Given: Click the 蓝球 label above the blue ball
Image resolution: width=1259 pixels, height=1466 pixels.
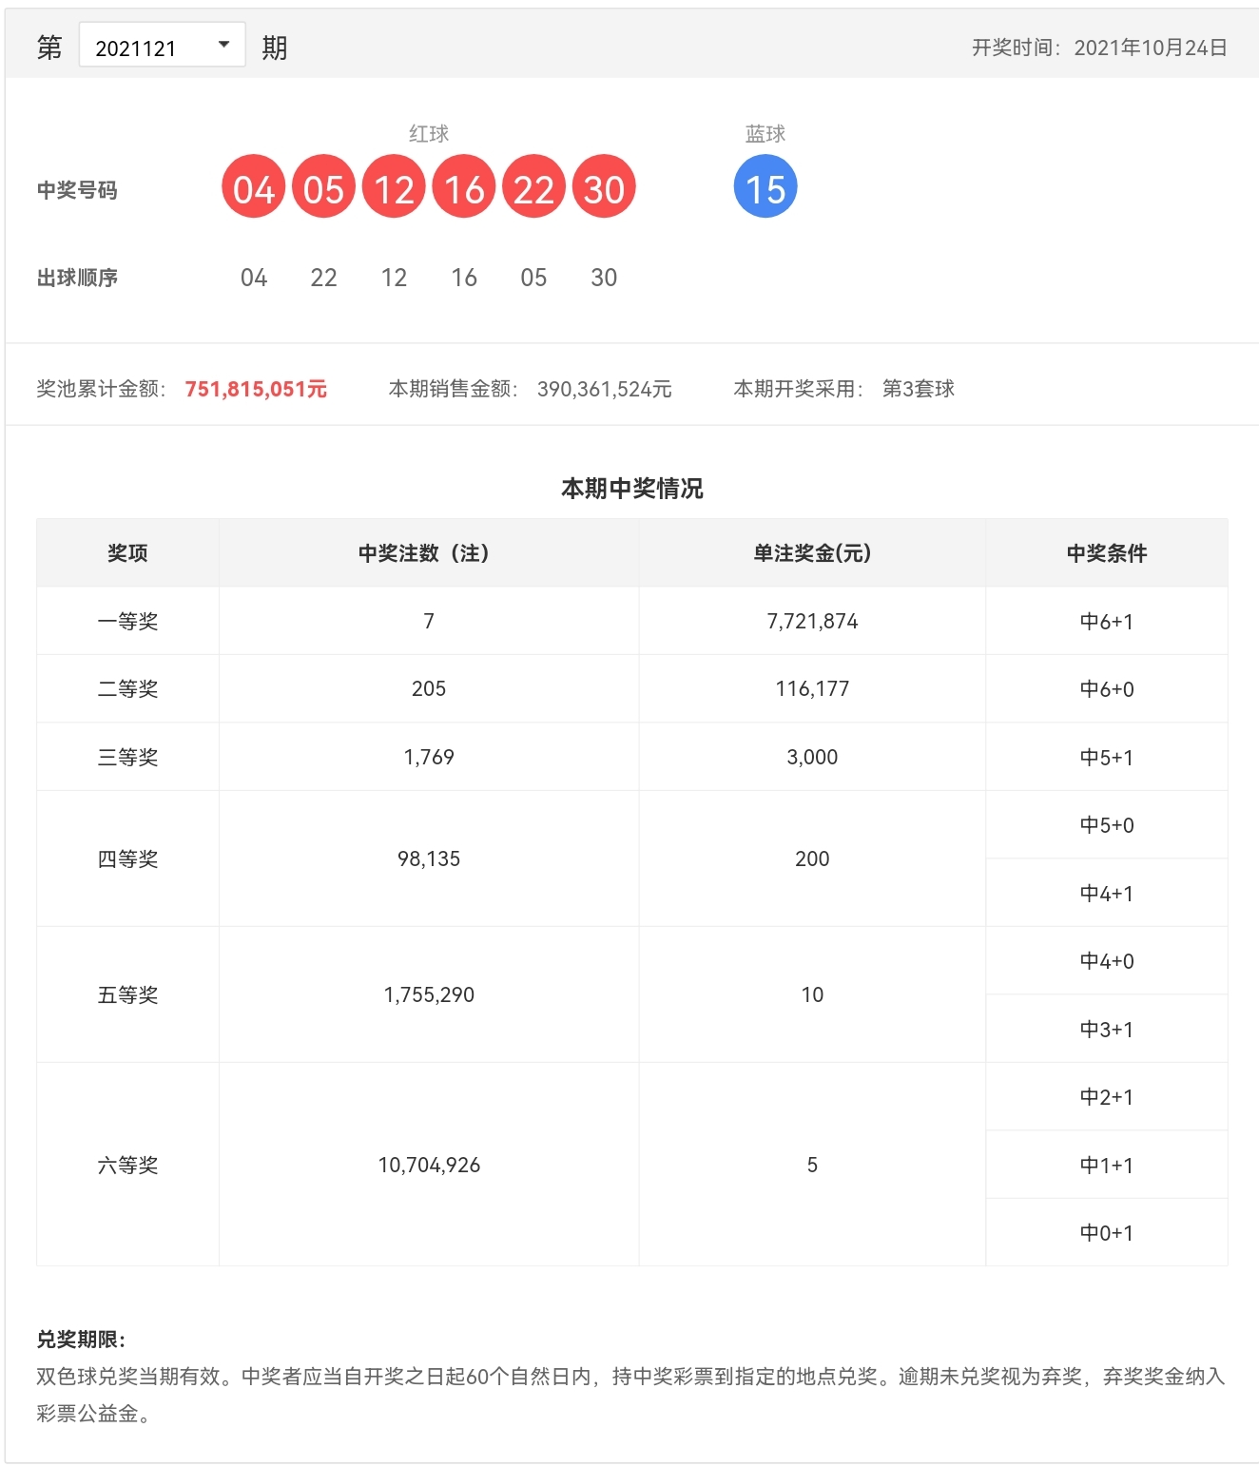Looking at the screenshot, I should coord(766,134).
